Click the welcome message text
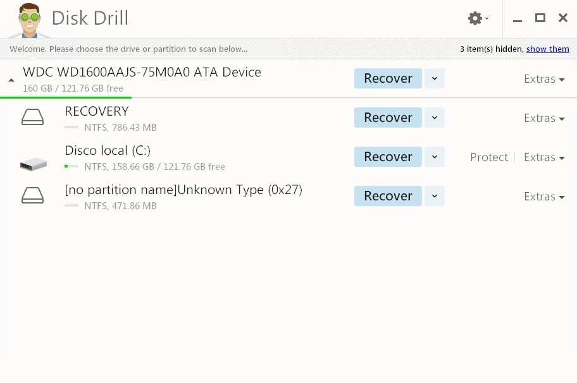Screen dimensions: 577x383 [x=128, y=49]
